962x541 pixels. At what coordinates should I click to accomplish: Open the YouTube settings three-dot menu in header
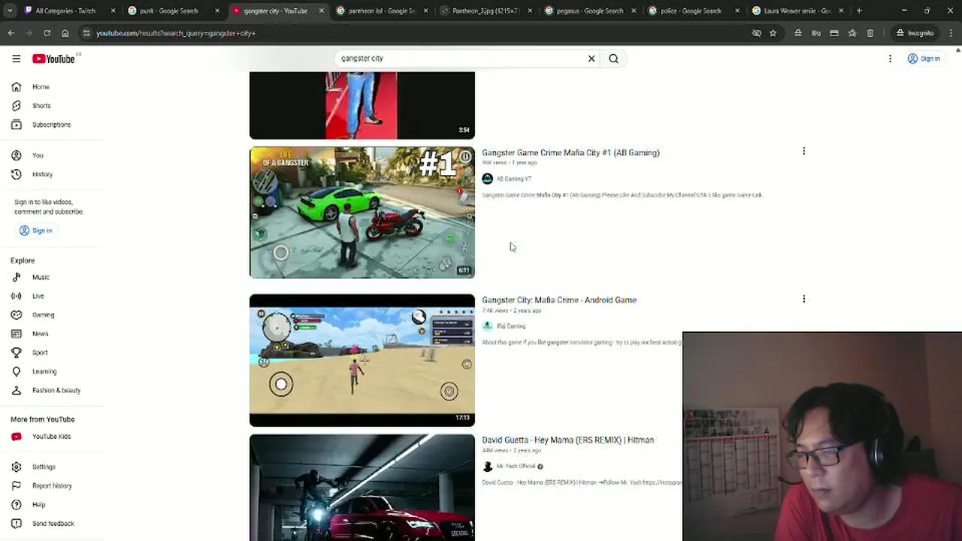click(x=890, y=59)
